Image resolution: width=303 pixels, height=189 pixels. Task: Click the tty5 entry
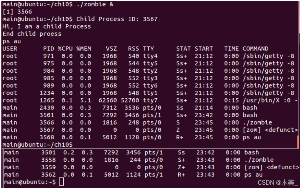click(150, 63)
